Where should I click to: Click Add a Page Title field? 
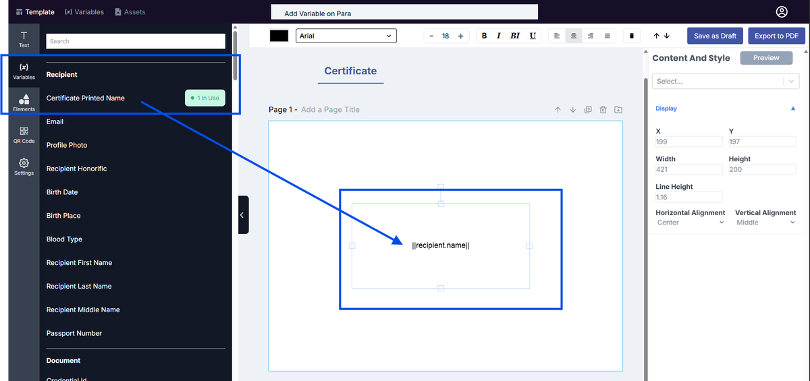pos(330,109)
